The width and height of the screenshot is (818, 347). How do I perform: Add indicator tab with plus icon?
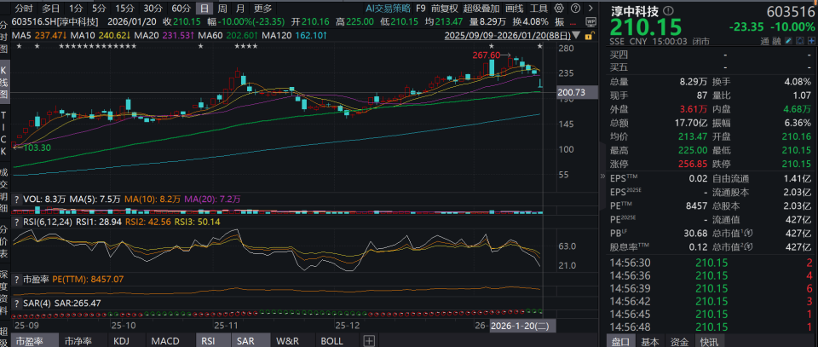click(369, 341)
